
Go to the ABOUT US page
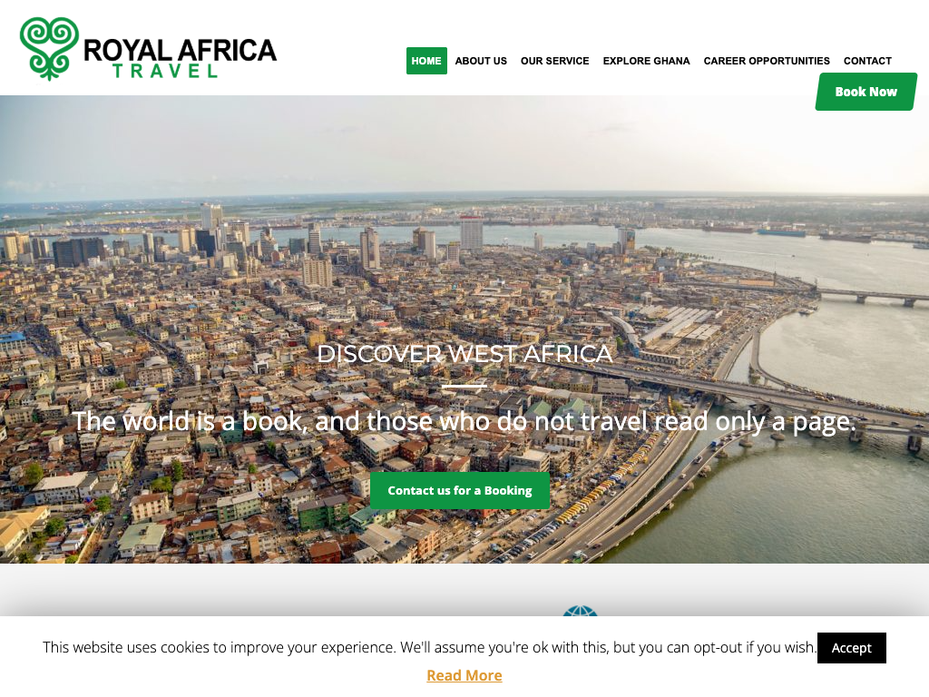click(x=481, y=61)
